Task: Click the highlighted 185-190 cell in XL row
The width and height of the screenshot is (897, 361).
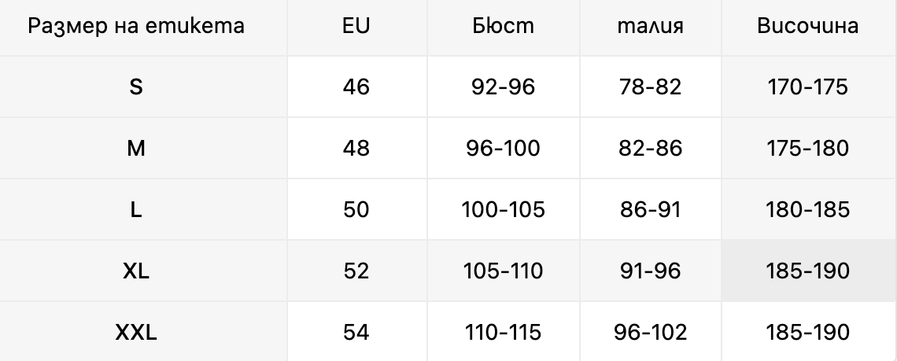Action: (x=808, y=271)
